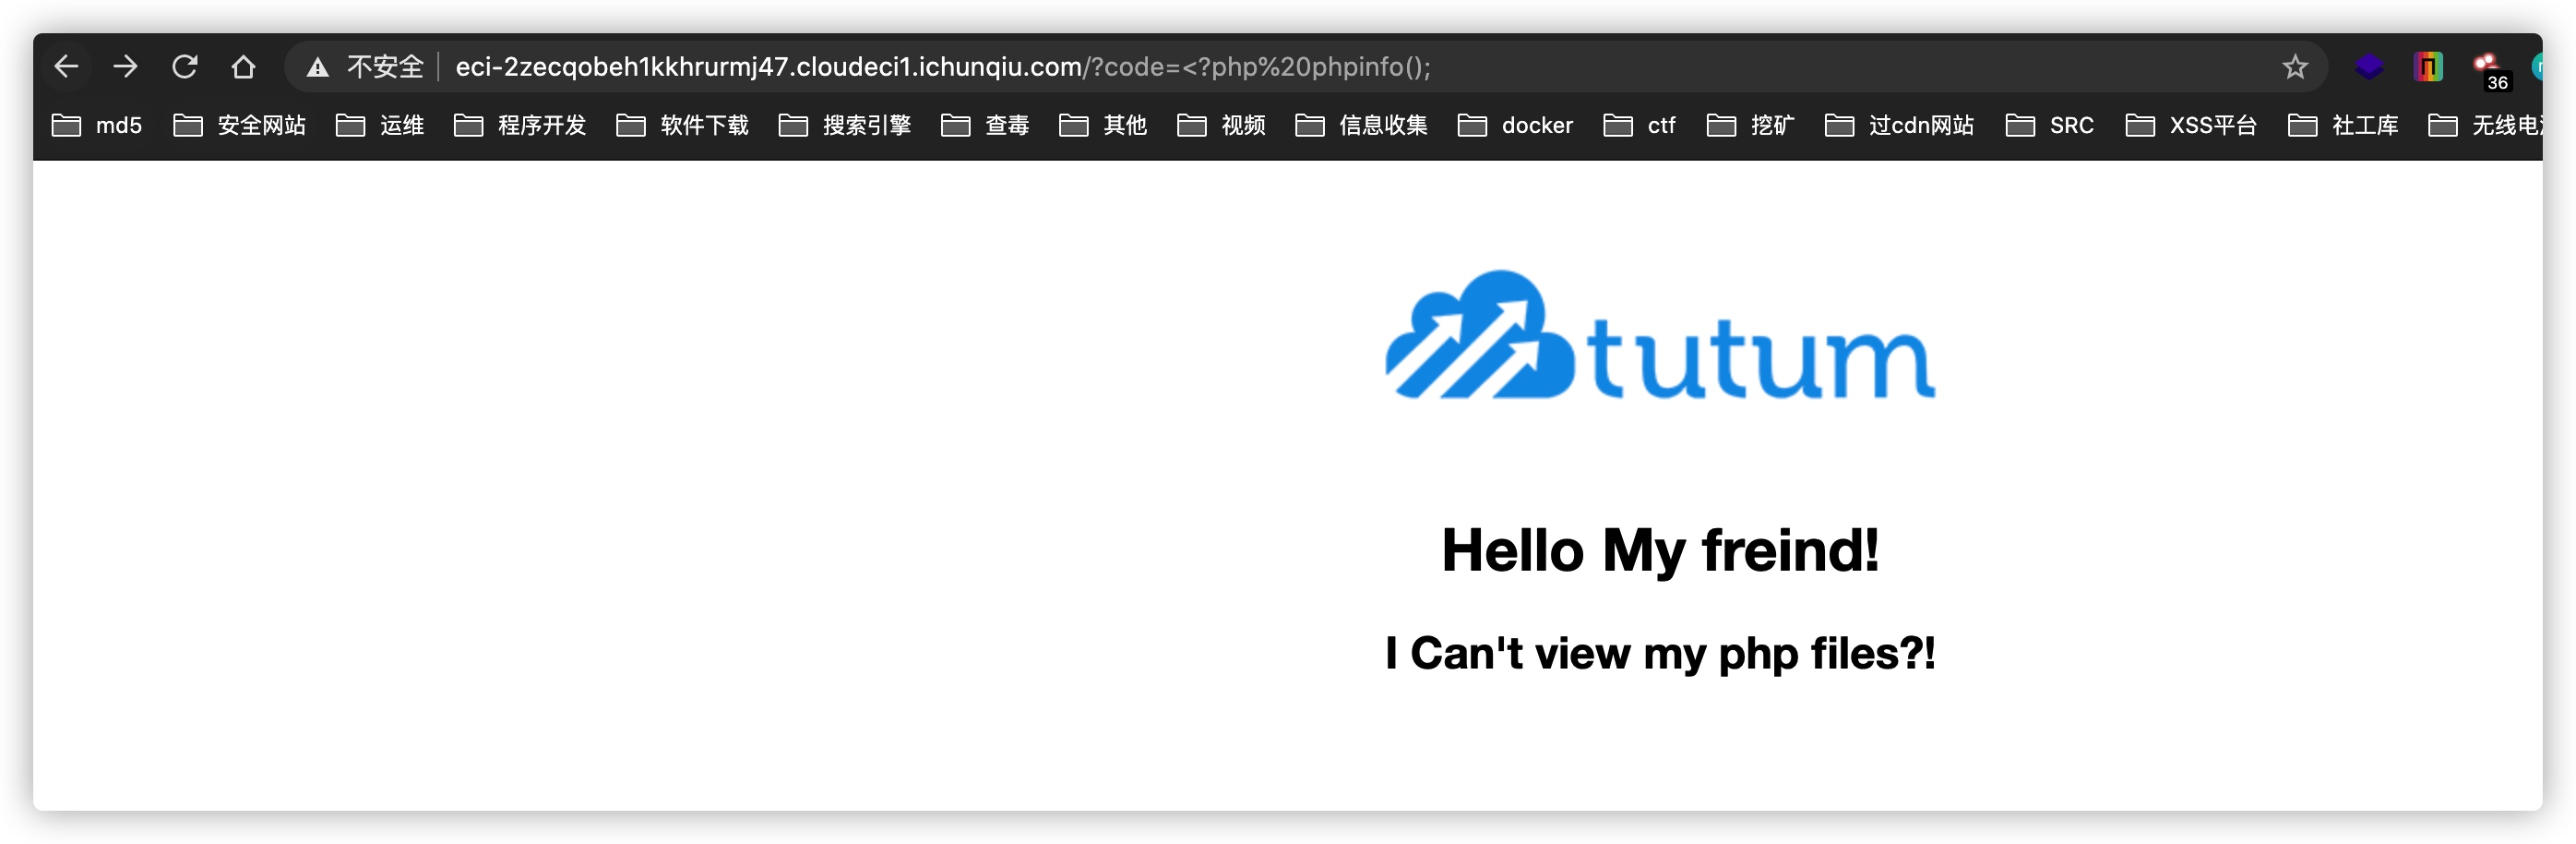Reload the current page
This screenshot has height=844, width=2576.
[x=184, y=67]
